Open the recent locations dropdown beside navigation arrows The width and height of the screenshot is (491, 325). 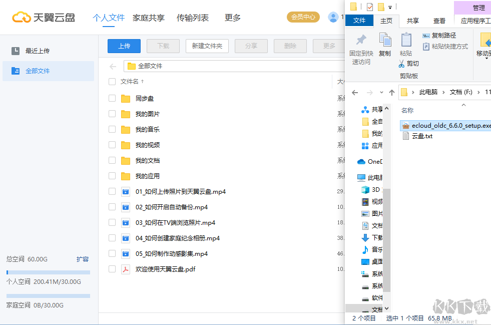381,92
